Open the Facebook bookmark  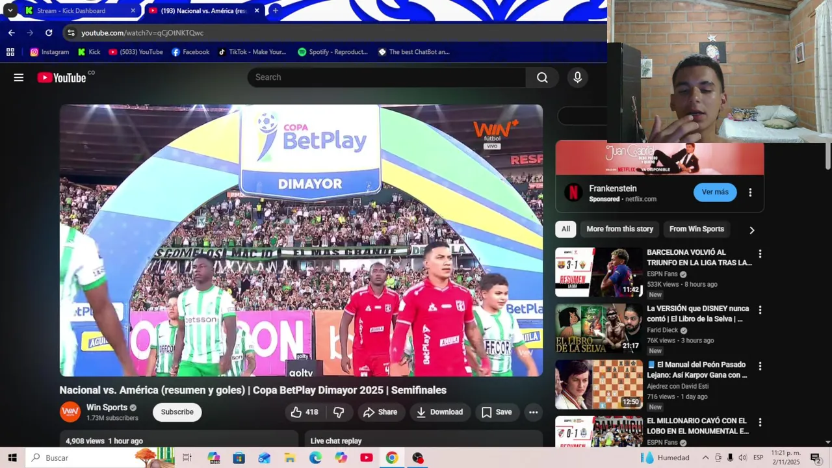point(190,52)
